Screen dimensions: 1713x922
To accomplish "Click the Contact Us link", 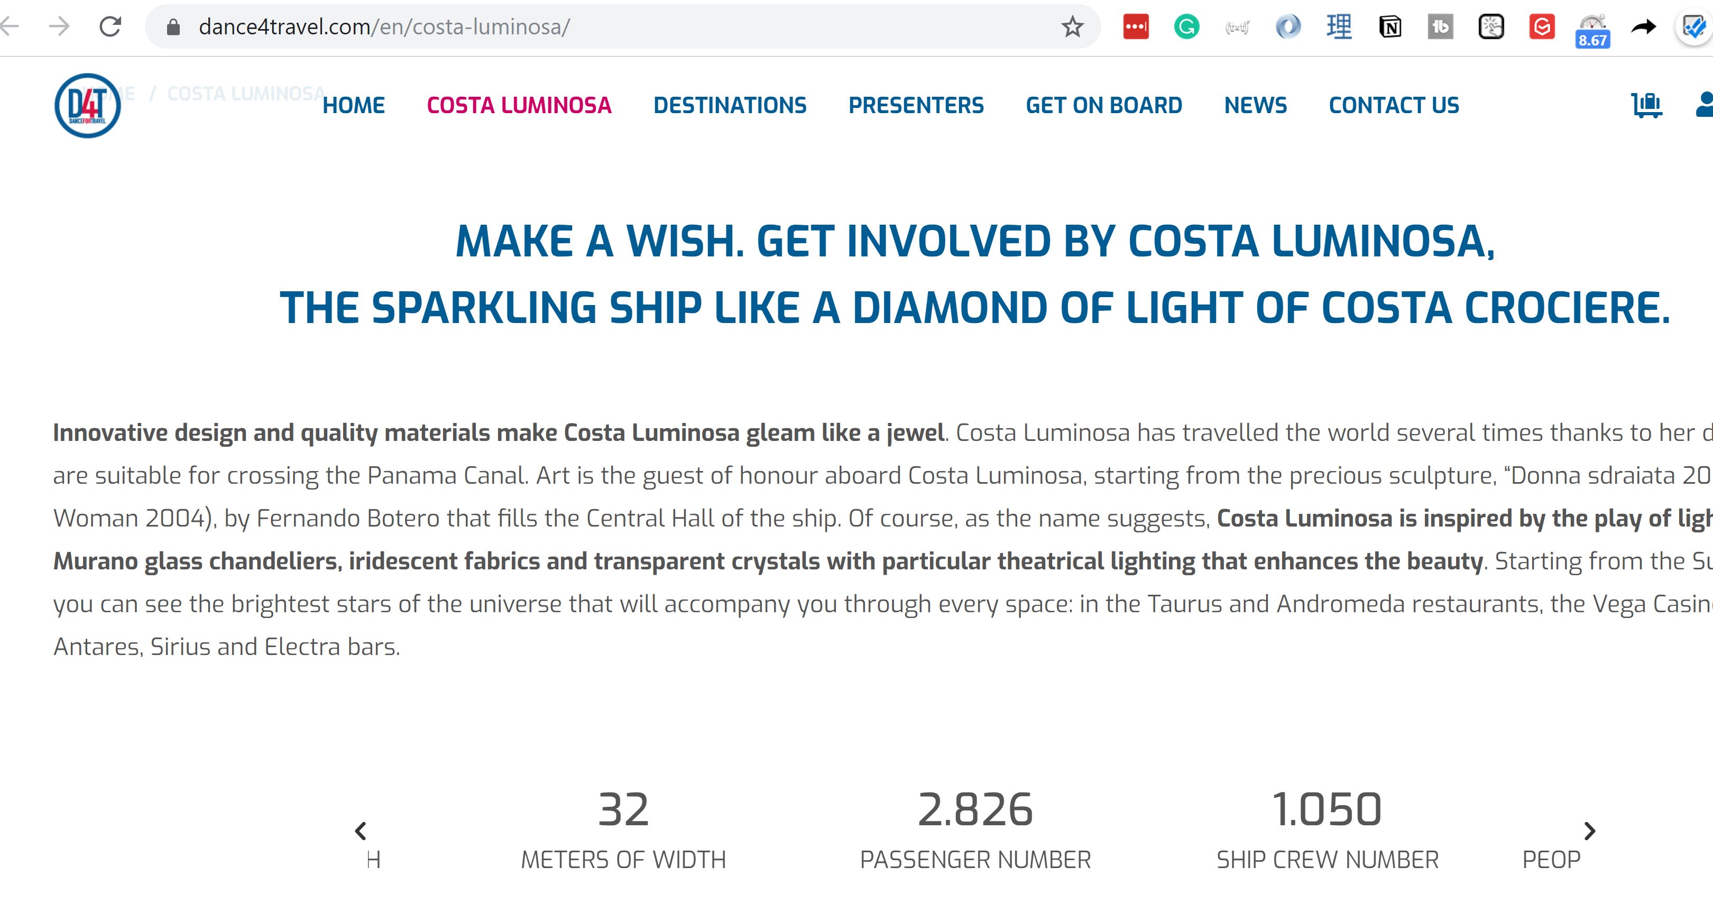I will click(1394, 106).
